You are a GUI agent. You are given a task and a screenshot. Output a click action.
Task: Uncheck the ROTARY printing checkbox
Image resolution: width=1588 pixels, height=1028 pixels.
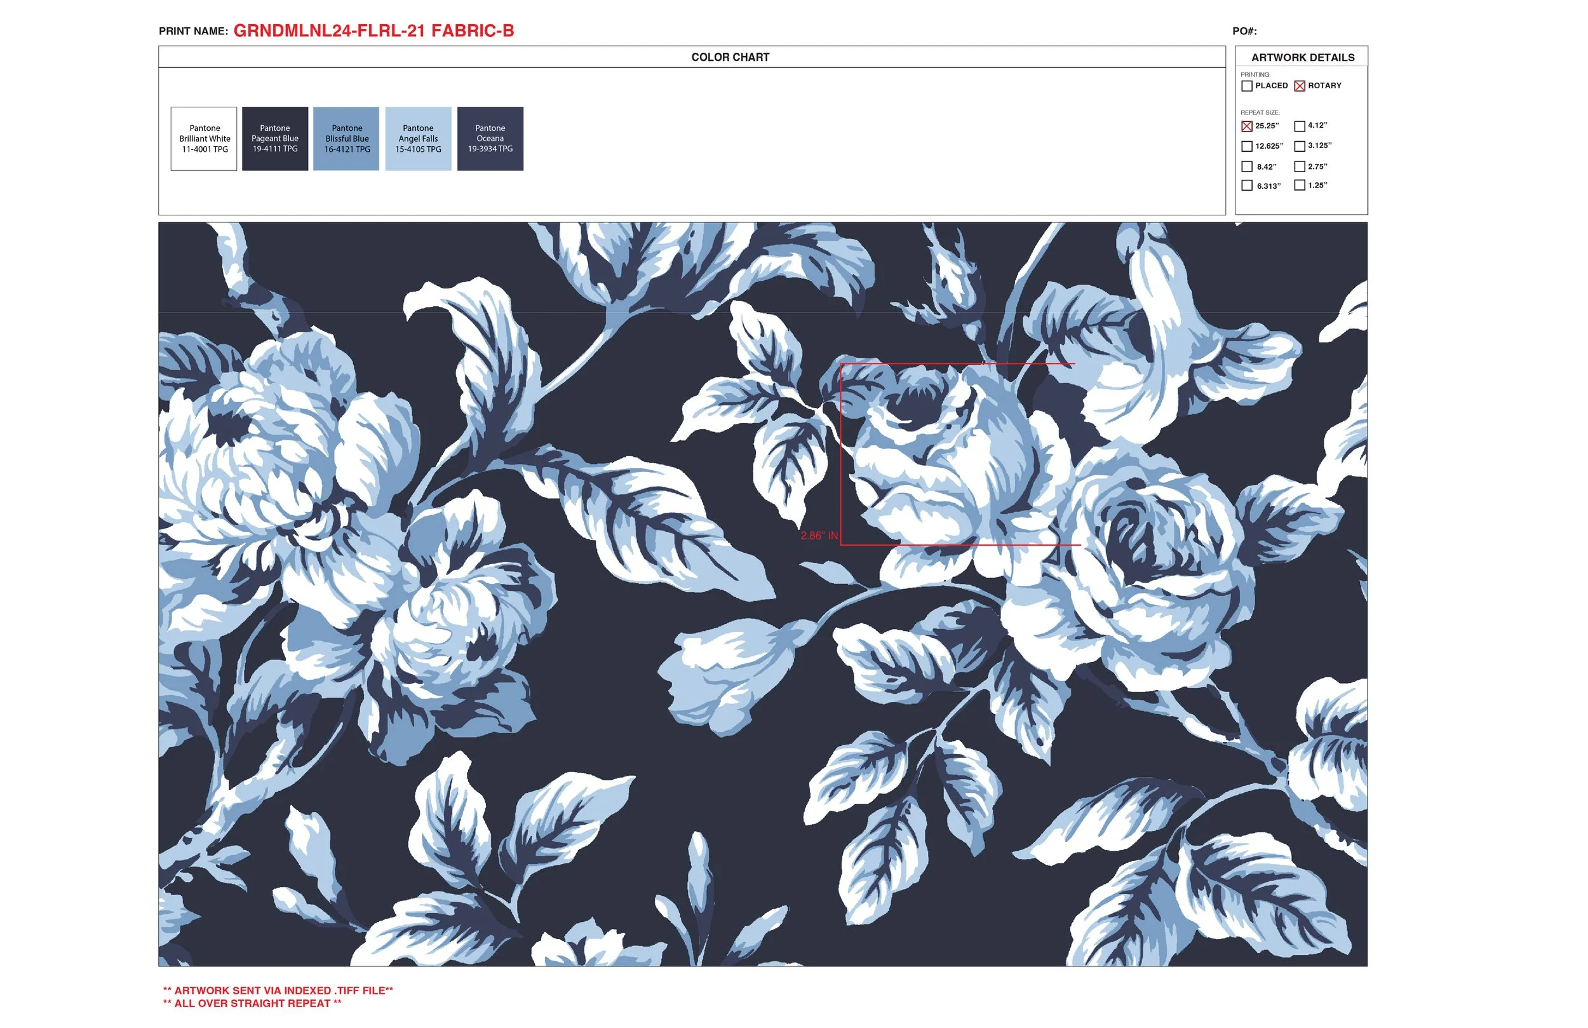pos(1299,86)
